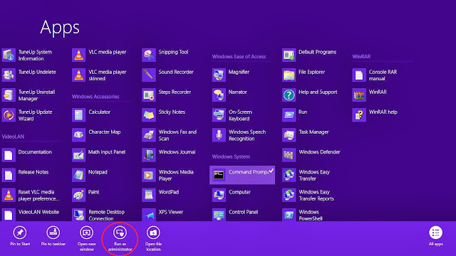Open VLC Release Notes
Viewport: 456px width, 256px height.
pyautogui.click(x=26, y=176)
